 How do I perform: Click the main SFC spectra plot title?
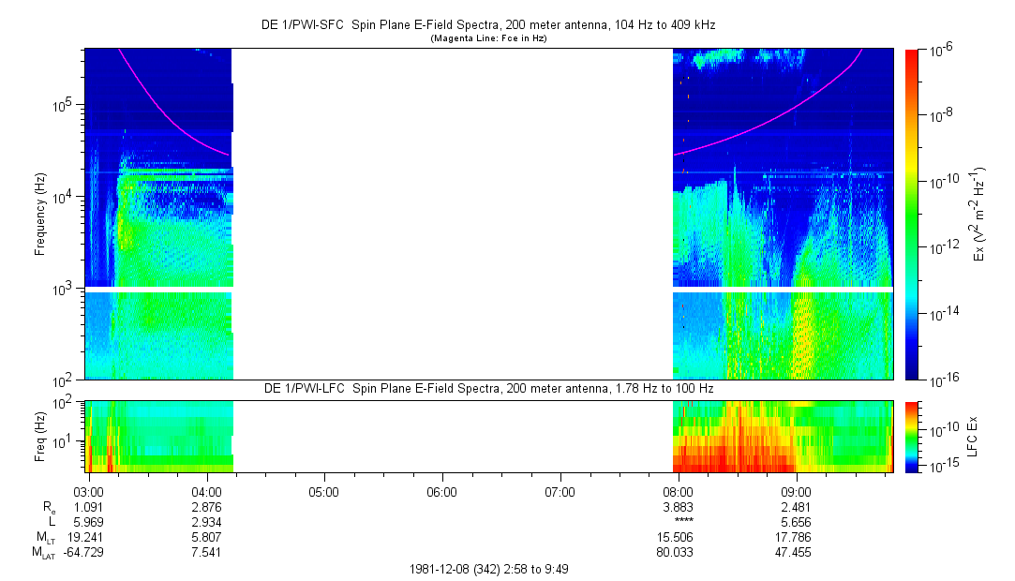pyautogui.click(x=487, y=25)
